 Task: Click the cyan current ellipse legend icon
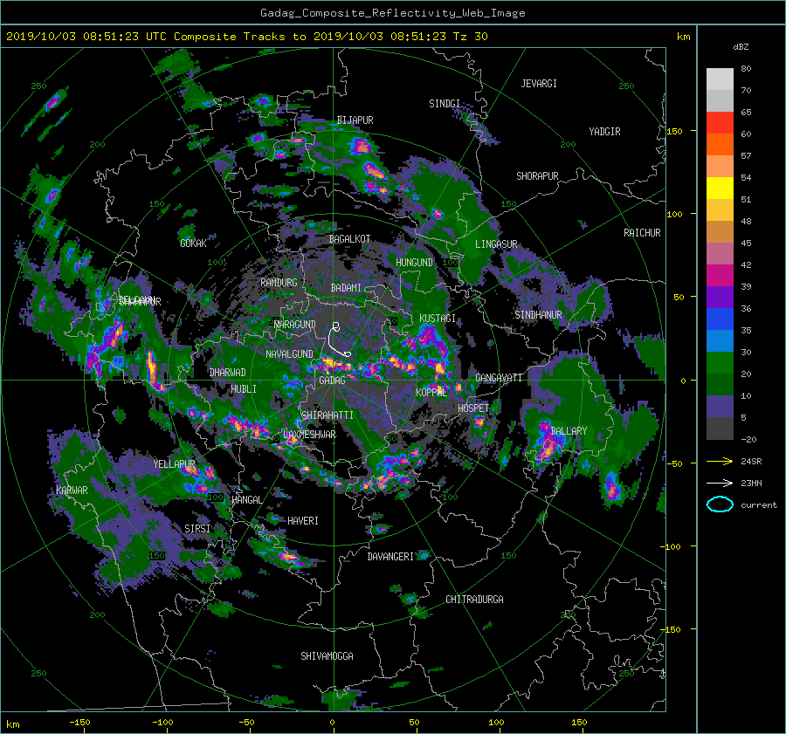click(x=720, y=504)
